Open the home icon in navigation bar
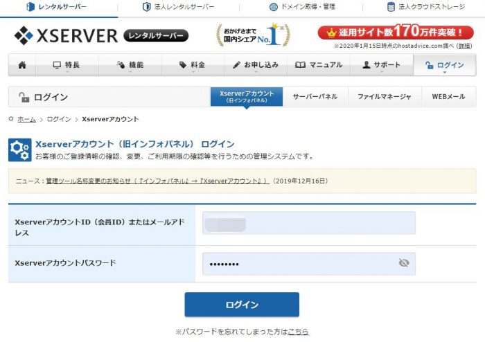This screenshot has width=485, height=342. pos(22,65)
